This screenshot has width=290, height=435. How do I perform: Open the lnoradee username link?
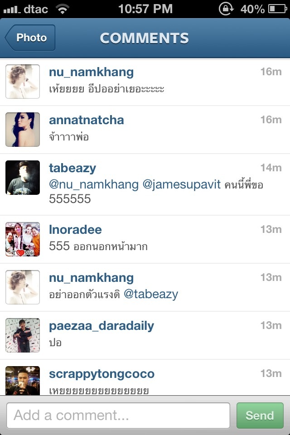[75, 230]
